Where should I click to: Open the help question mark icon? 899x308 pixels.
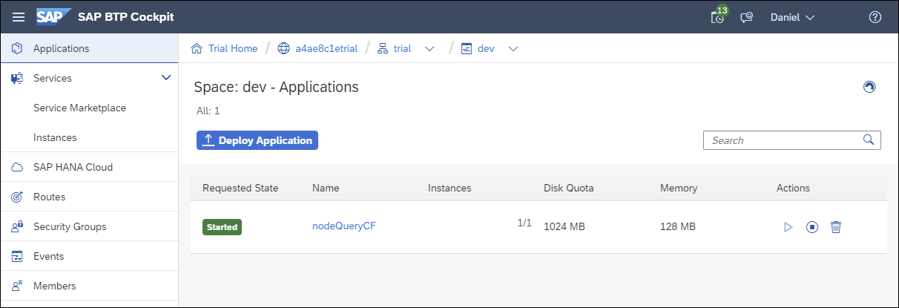[x=875, y=17]
